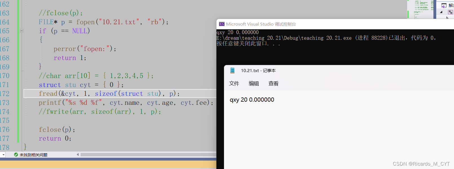Click the printf statement on line 173
The height and width of the screenshot is (169, 454).
[x=126, y=103]
